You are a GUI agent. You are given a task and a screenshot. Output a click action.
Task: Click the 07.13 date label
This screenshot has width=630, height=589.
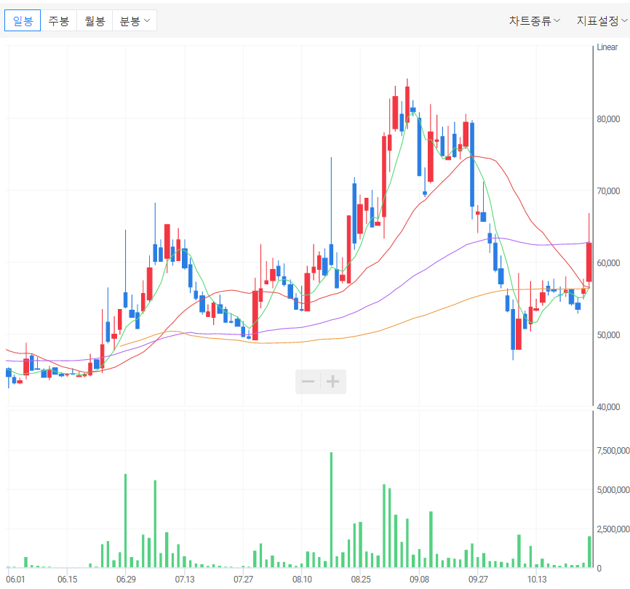(x=185, y=579)
